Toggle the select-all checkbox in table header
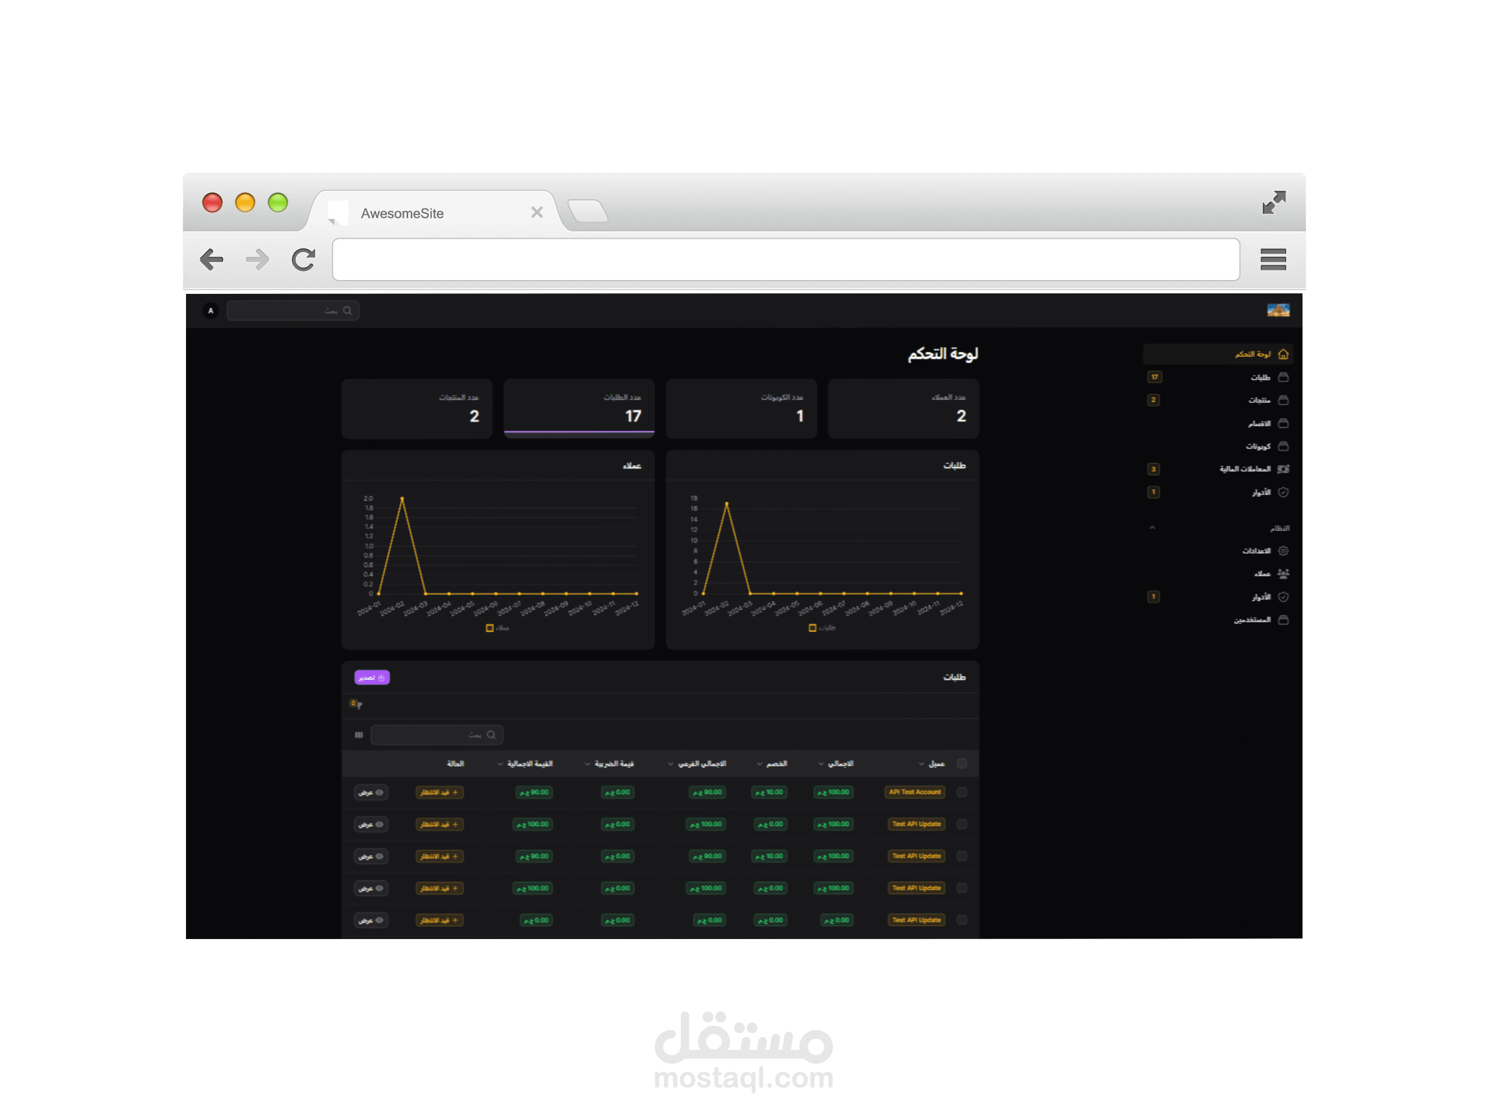Screen dimensions: 1488x1116 click(x=961, y=764)
